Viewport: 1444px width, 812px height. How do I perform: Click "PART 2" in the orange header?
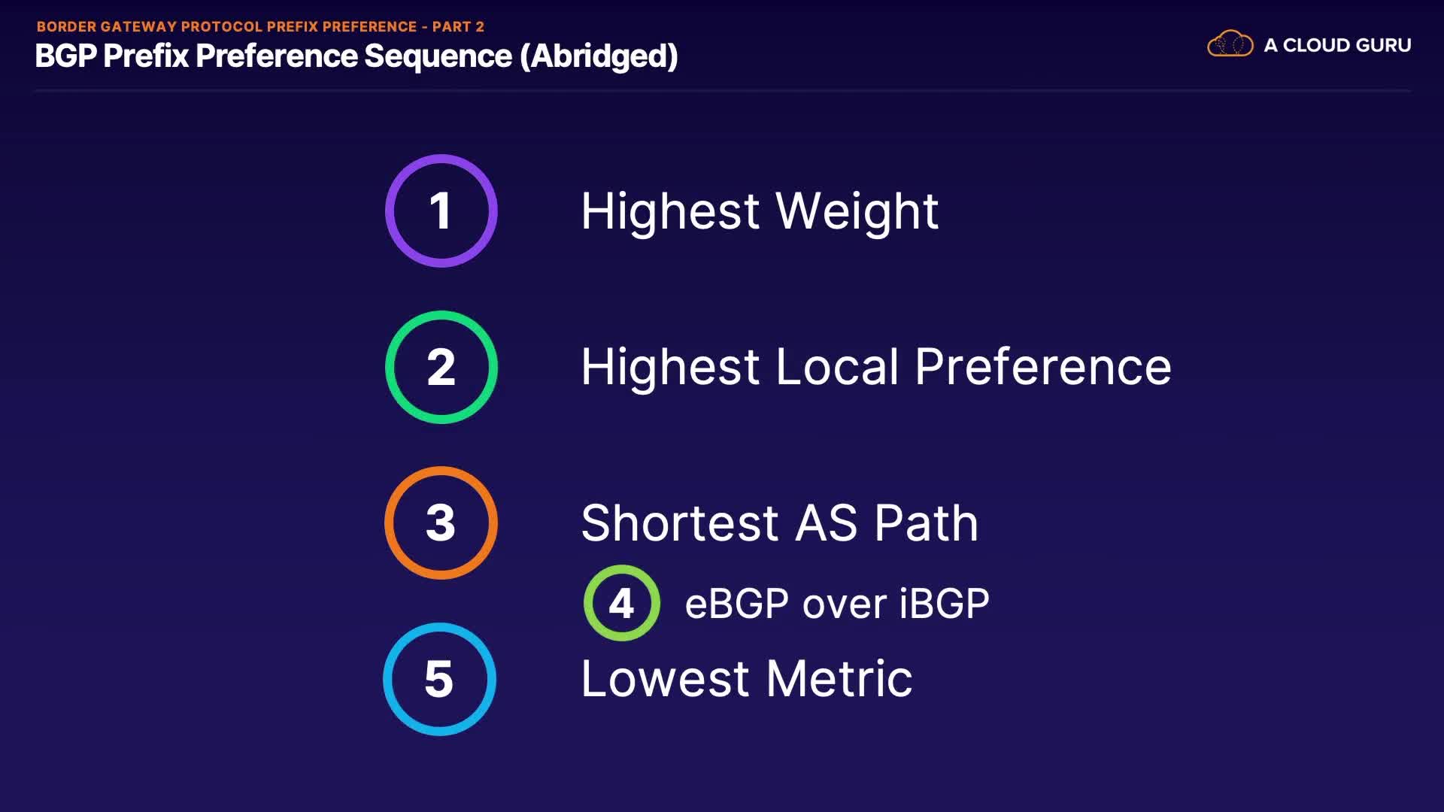point(458,27)
